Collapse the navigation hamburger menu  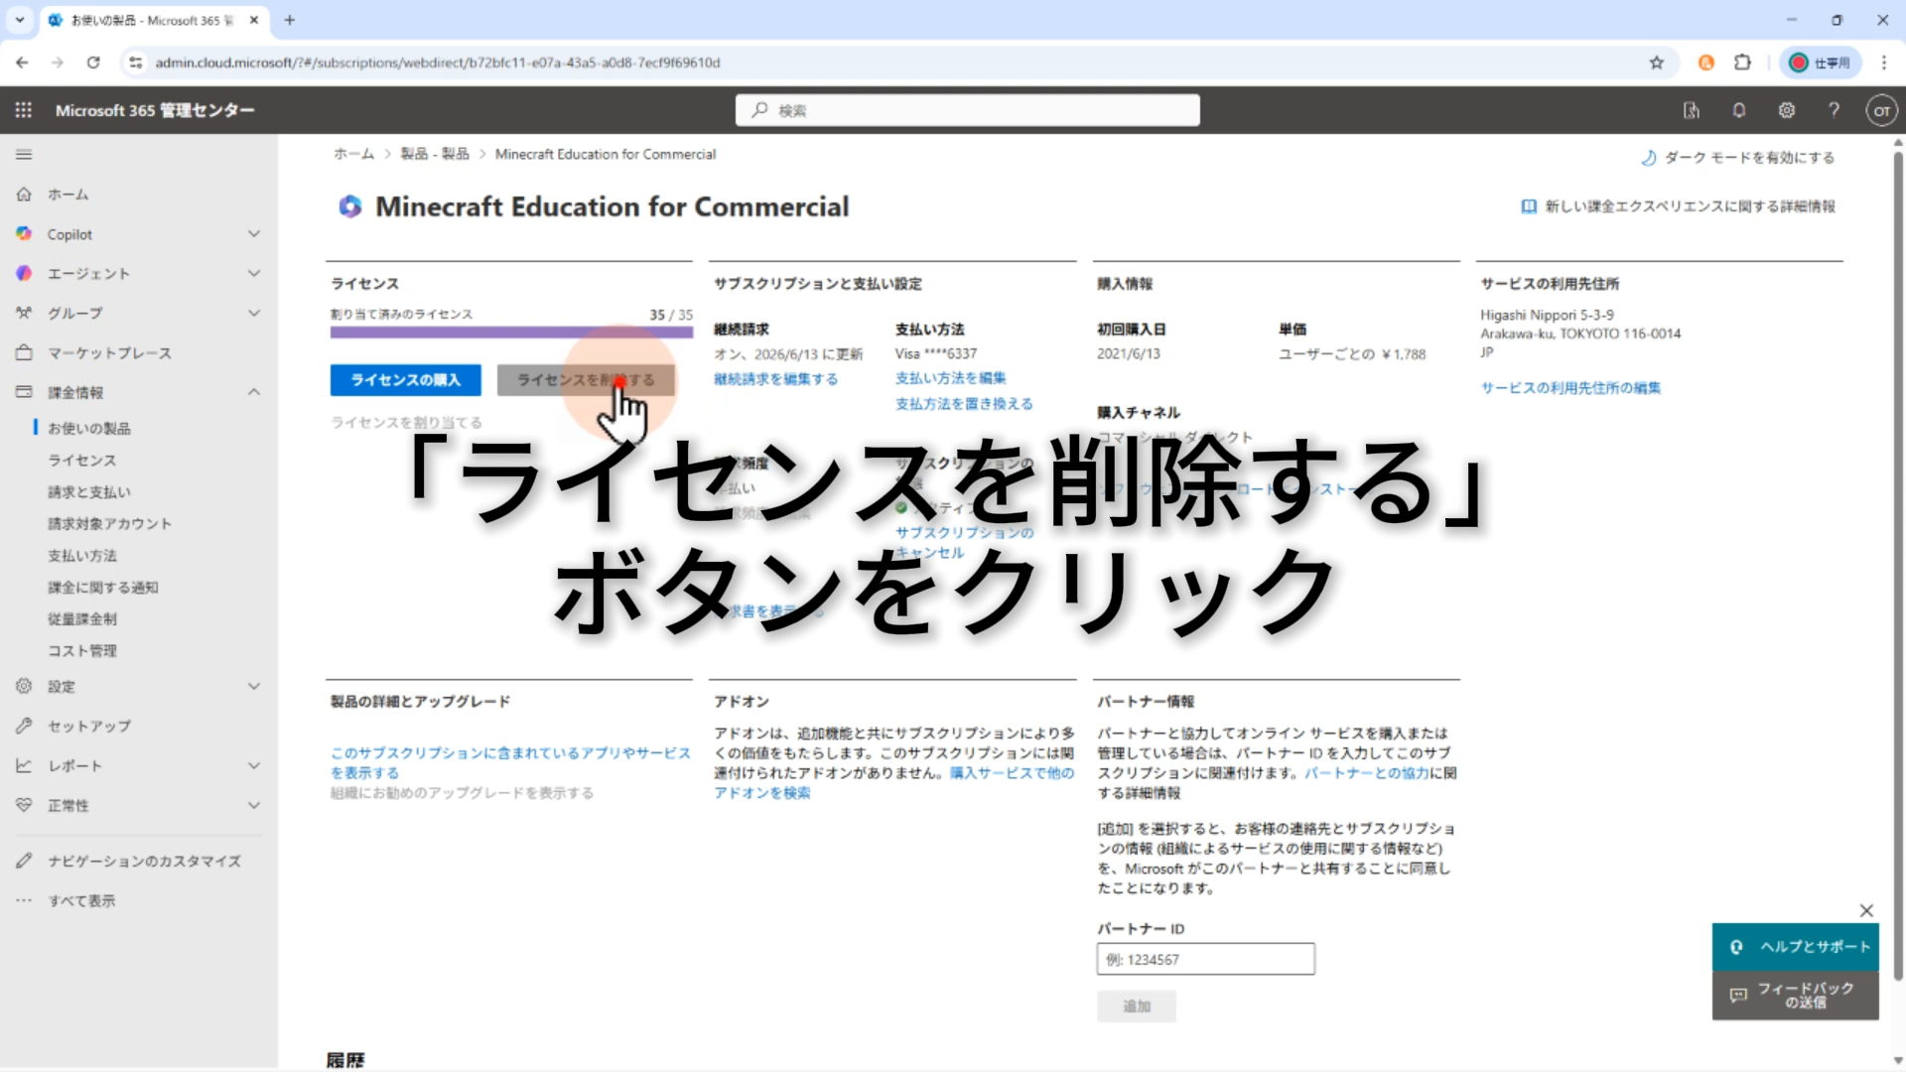click(24, 155)
